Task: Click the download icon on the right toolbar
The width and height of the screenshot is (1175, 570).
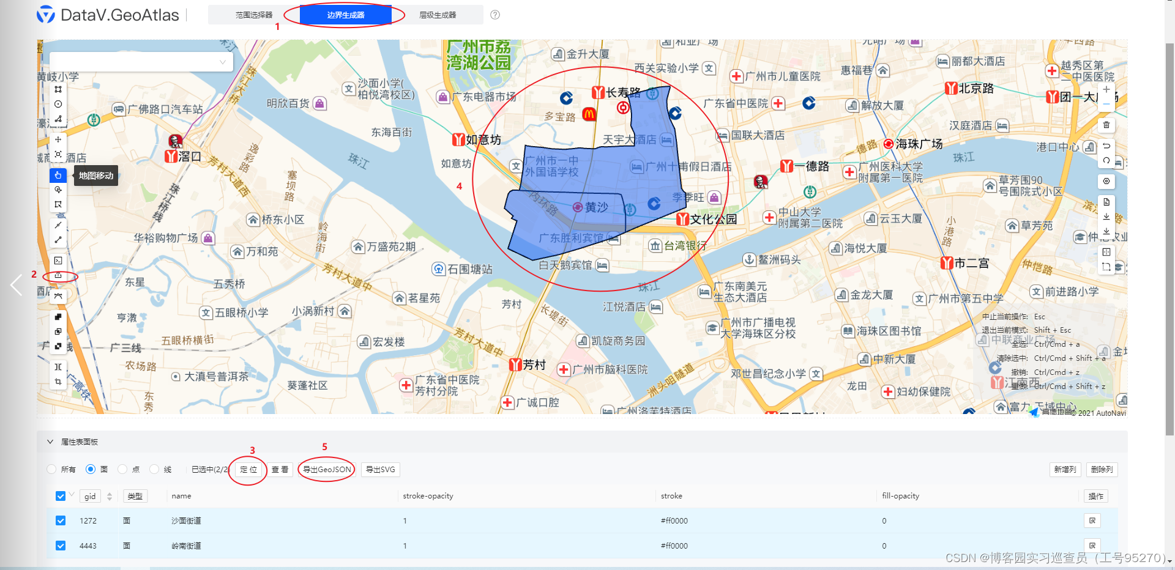Action: coord(1106,217)
